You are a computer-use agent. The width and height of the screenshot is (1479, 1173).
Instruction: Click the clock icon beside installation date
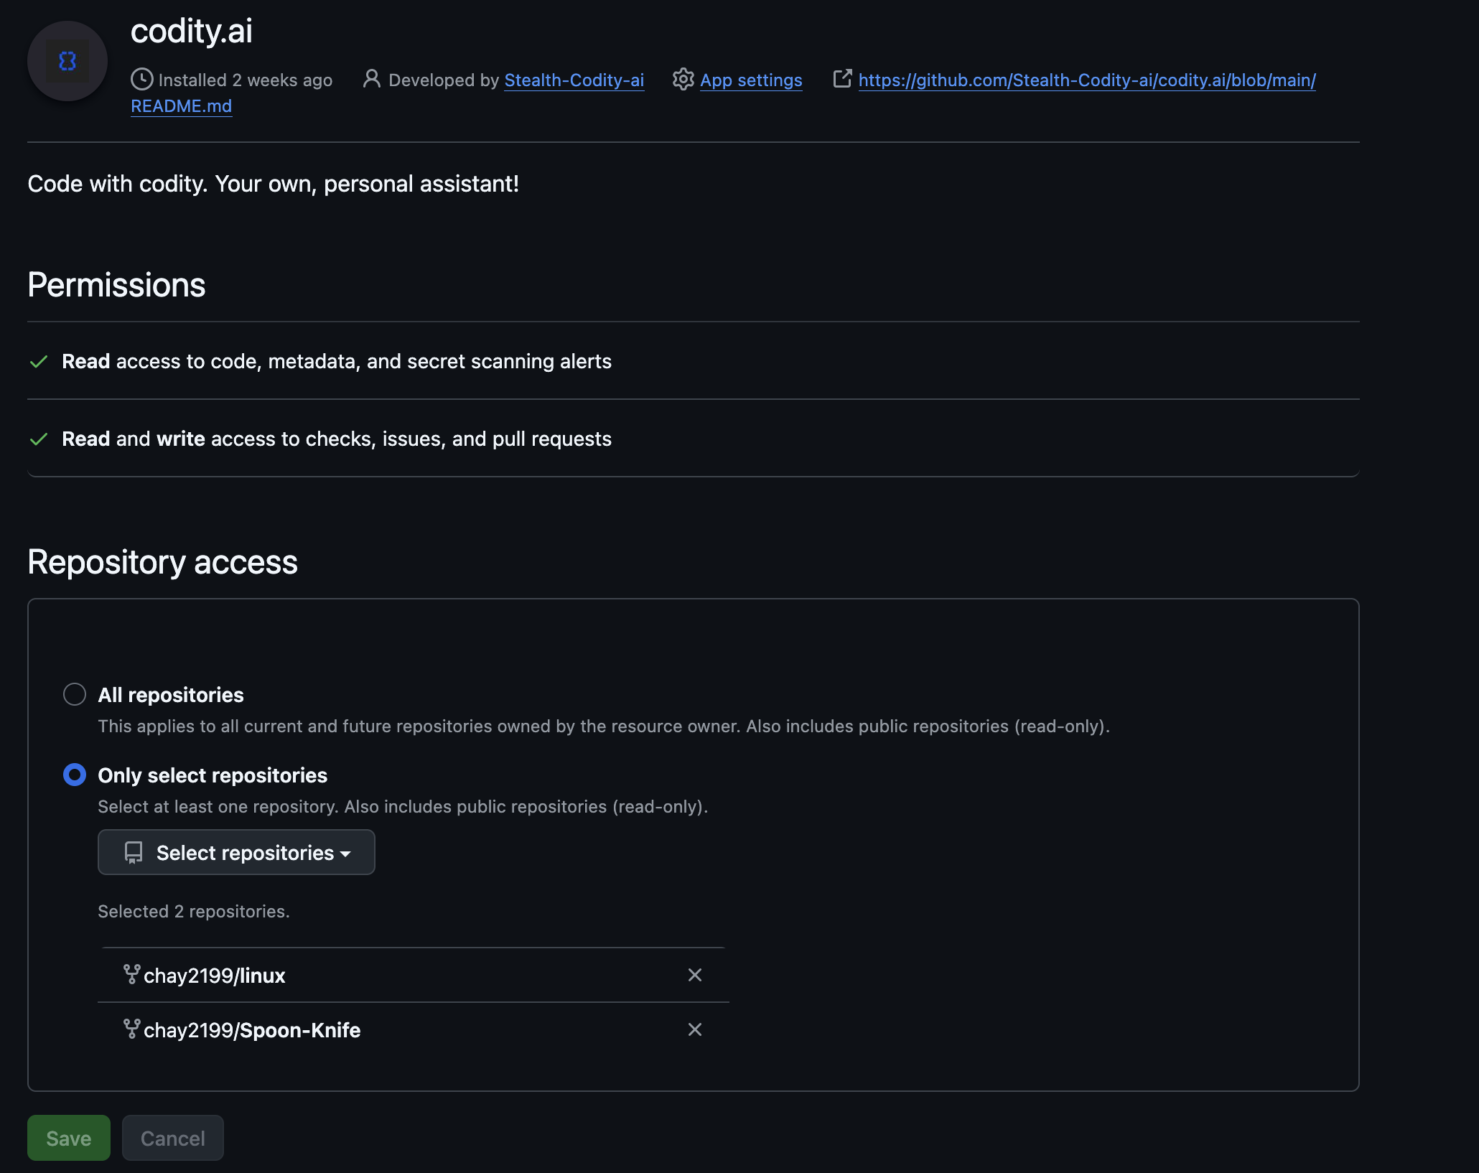pos(142,80)
